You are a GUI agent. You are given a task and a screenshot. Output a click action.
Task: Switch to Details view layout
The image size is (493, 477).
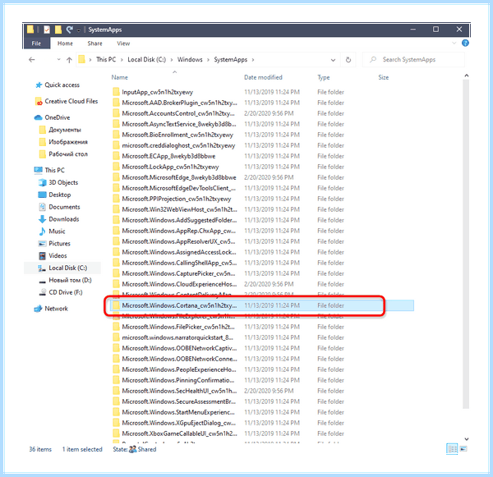tap(452, 449)
